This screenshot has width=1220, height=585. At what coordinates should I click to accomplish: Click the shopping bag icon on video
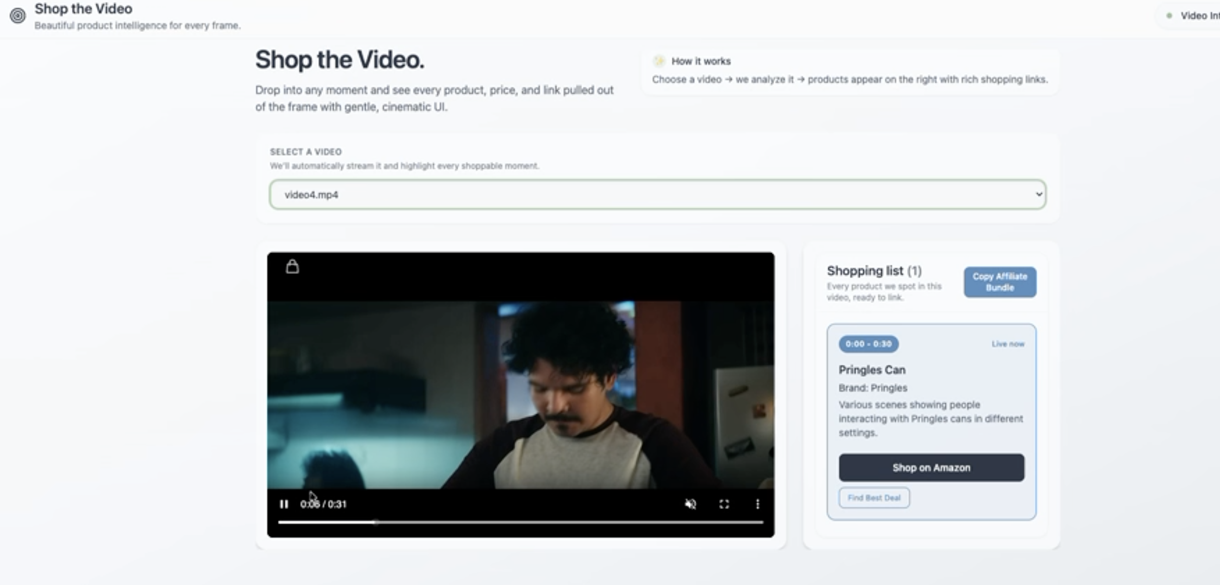pos(292,267)
